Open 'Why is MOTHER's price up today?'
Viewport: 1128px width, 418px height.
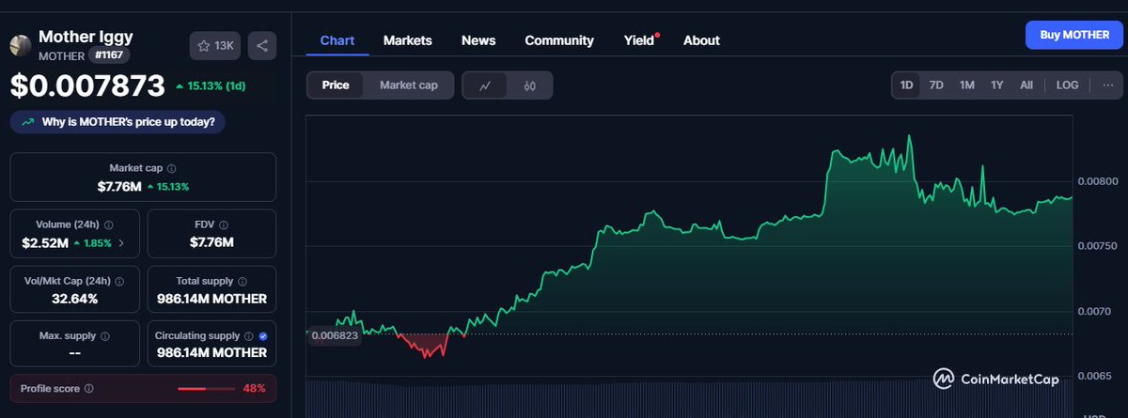[118, 121]
